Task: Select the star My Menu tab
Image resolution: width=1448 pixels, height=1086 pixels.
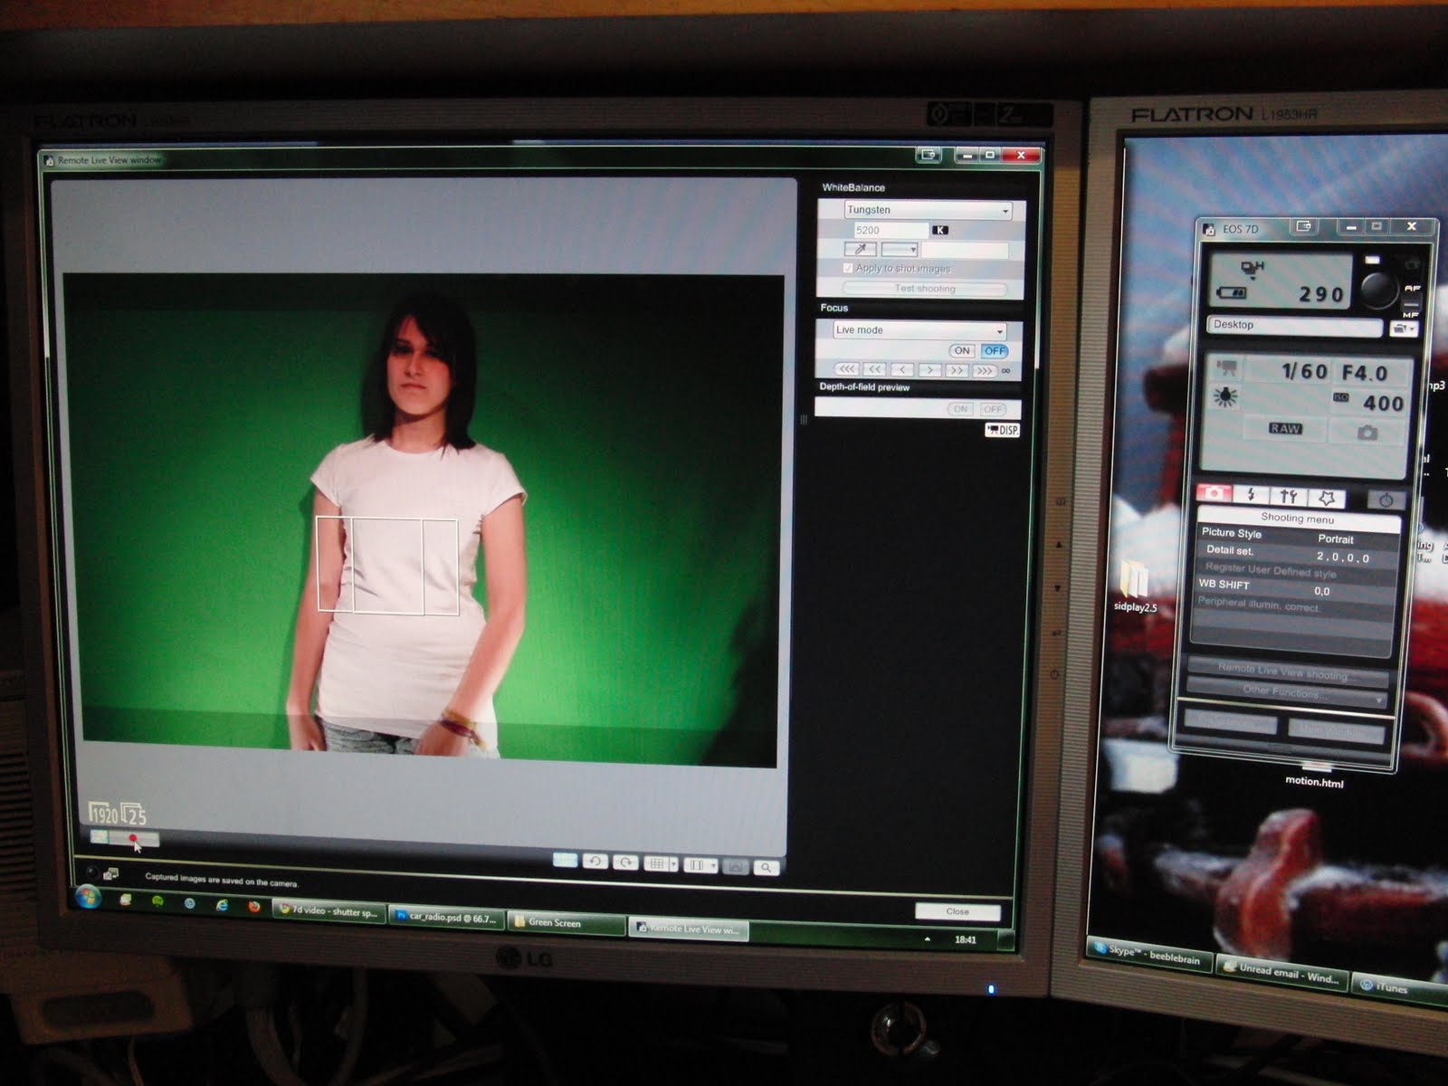Action: (x=1327, y=498)
